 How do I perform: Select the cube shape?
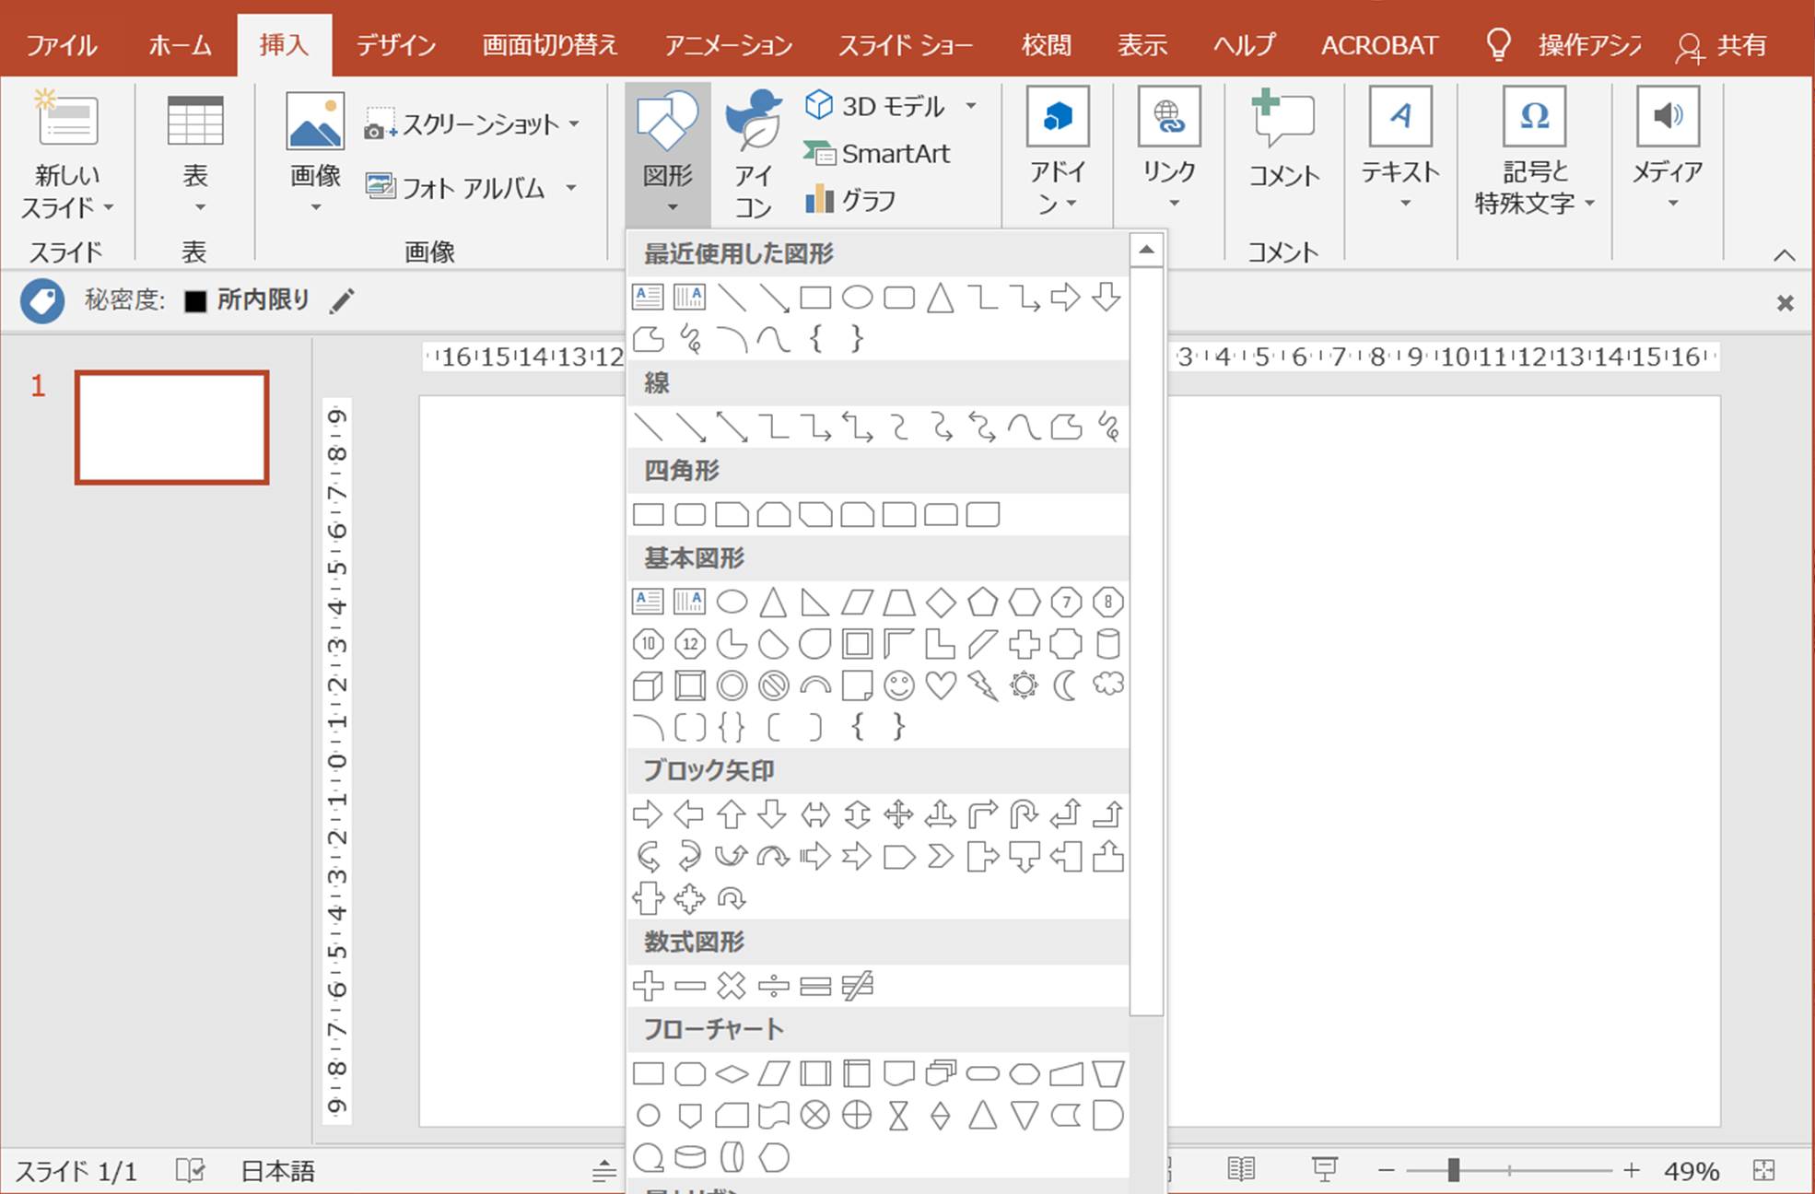click(x=648, y=685)
